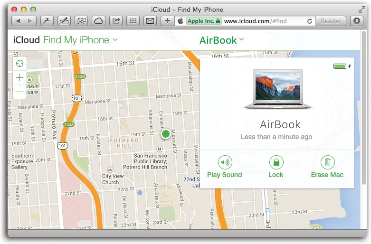Click the Highway 101 shield near 19th St

(x=62, y=145)
